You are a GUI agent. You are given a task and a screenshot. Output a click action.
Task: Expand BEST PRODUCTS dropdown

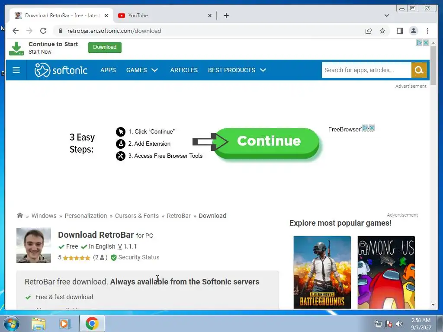pos(237,70)
